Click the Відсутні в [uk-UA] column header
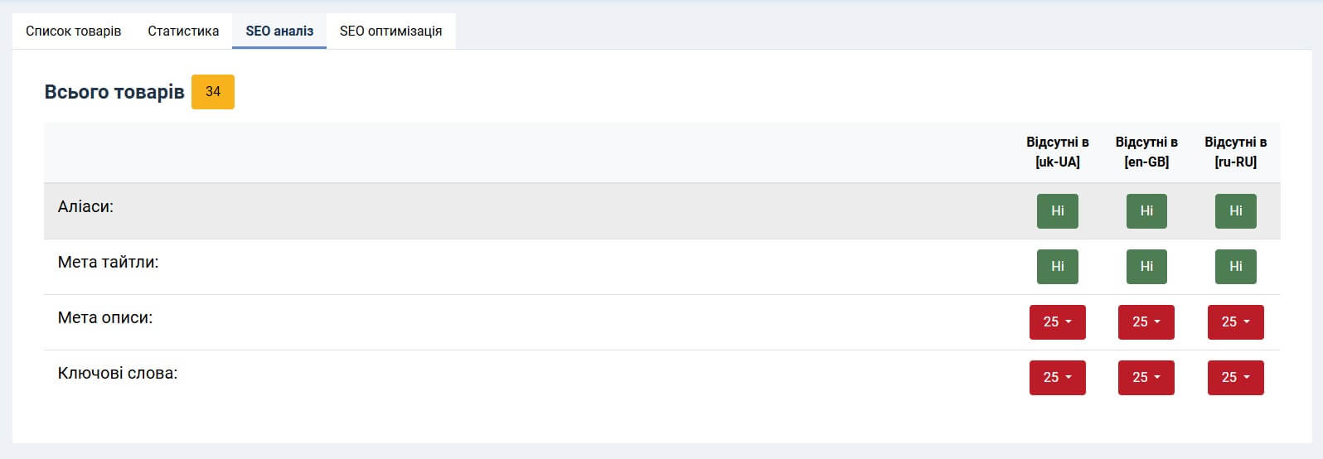The image size is (1323, 459). pyautogui.click(x=1057, y=152)
